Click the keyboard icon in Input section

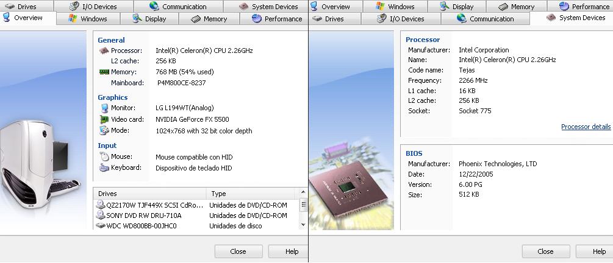pyautogui.click(x=104, y=168)
